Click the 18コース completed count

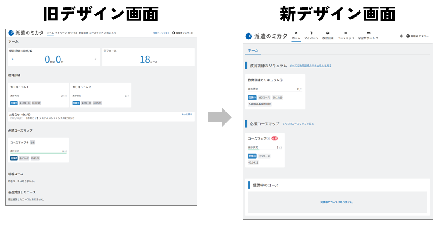pos(149,59)
